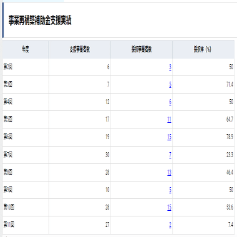237x237 pixels.
Task: Select the 第2回 row label
Action: coord(8,67)
